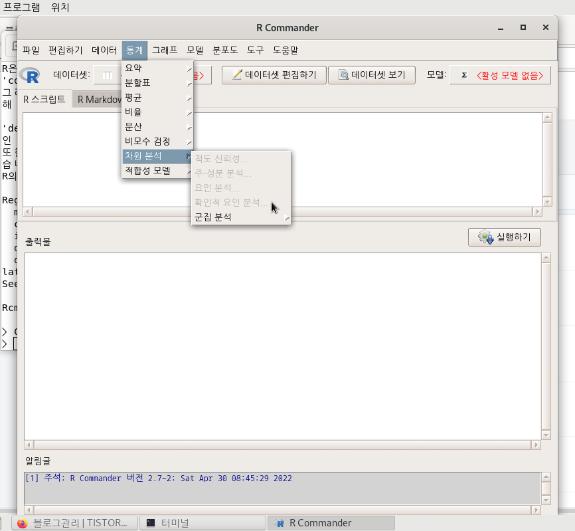Switch to the R Markdown tab
This screenshot has width=575, height=531.
point(100,100)
